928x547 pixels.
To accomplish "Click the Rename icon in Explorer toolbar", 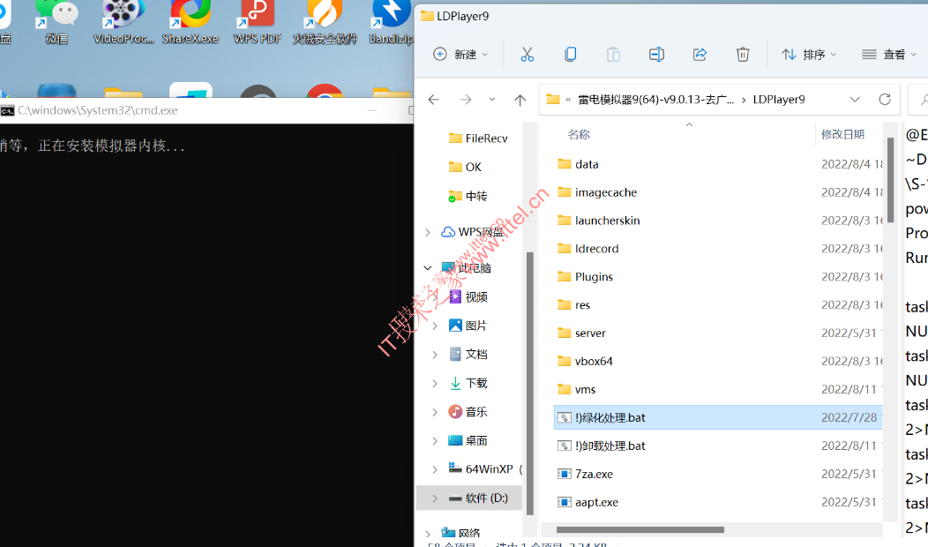I will (x=656, y=55).
